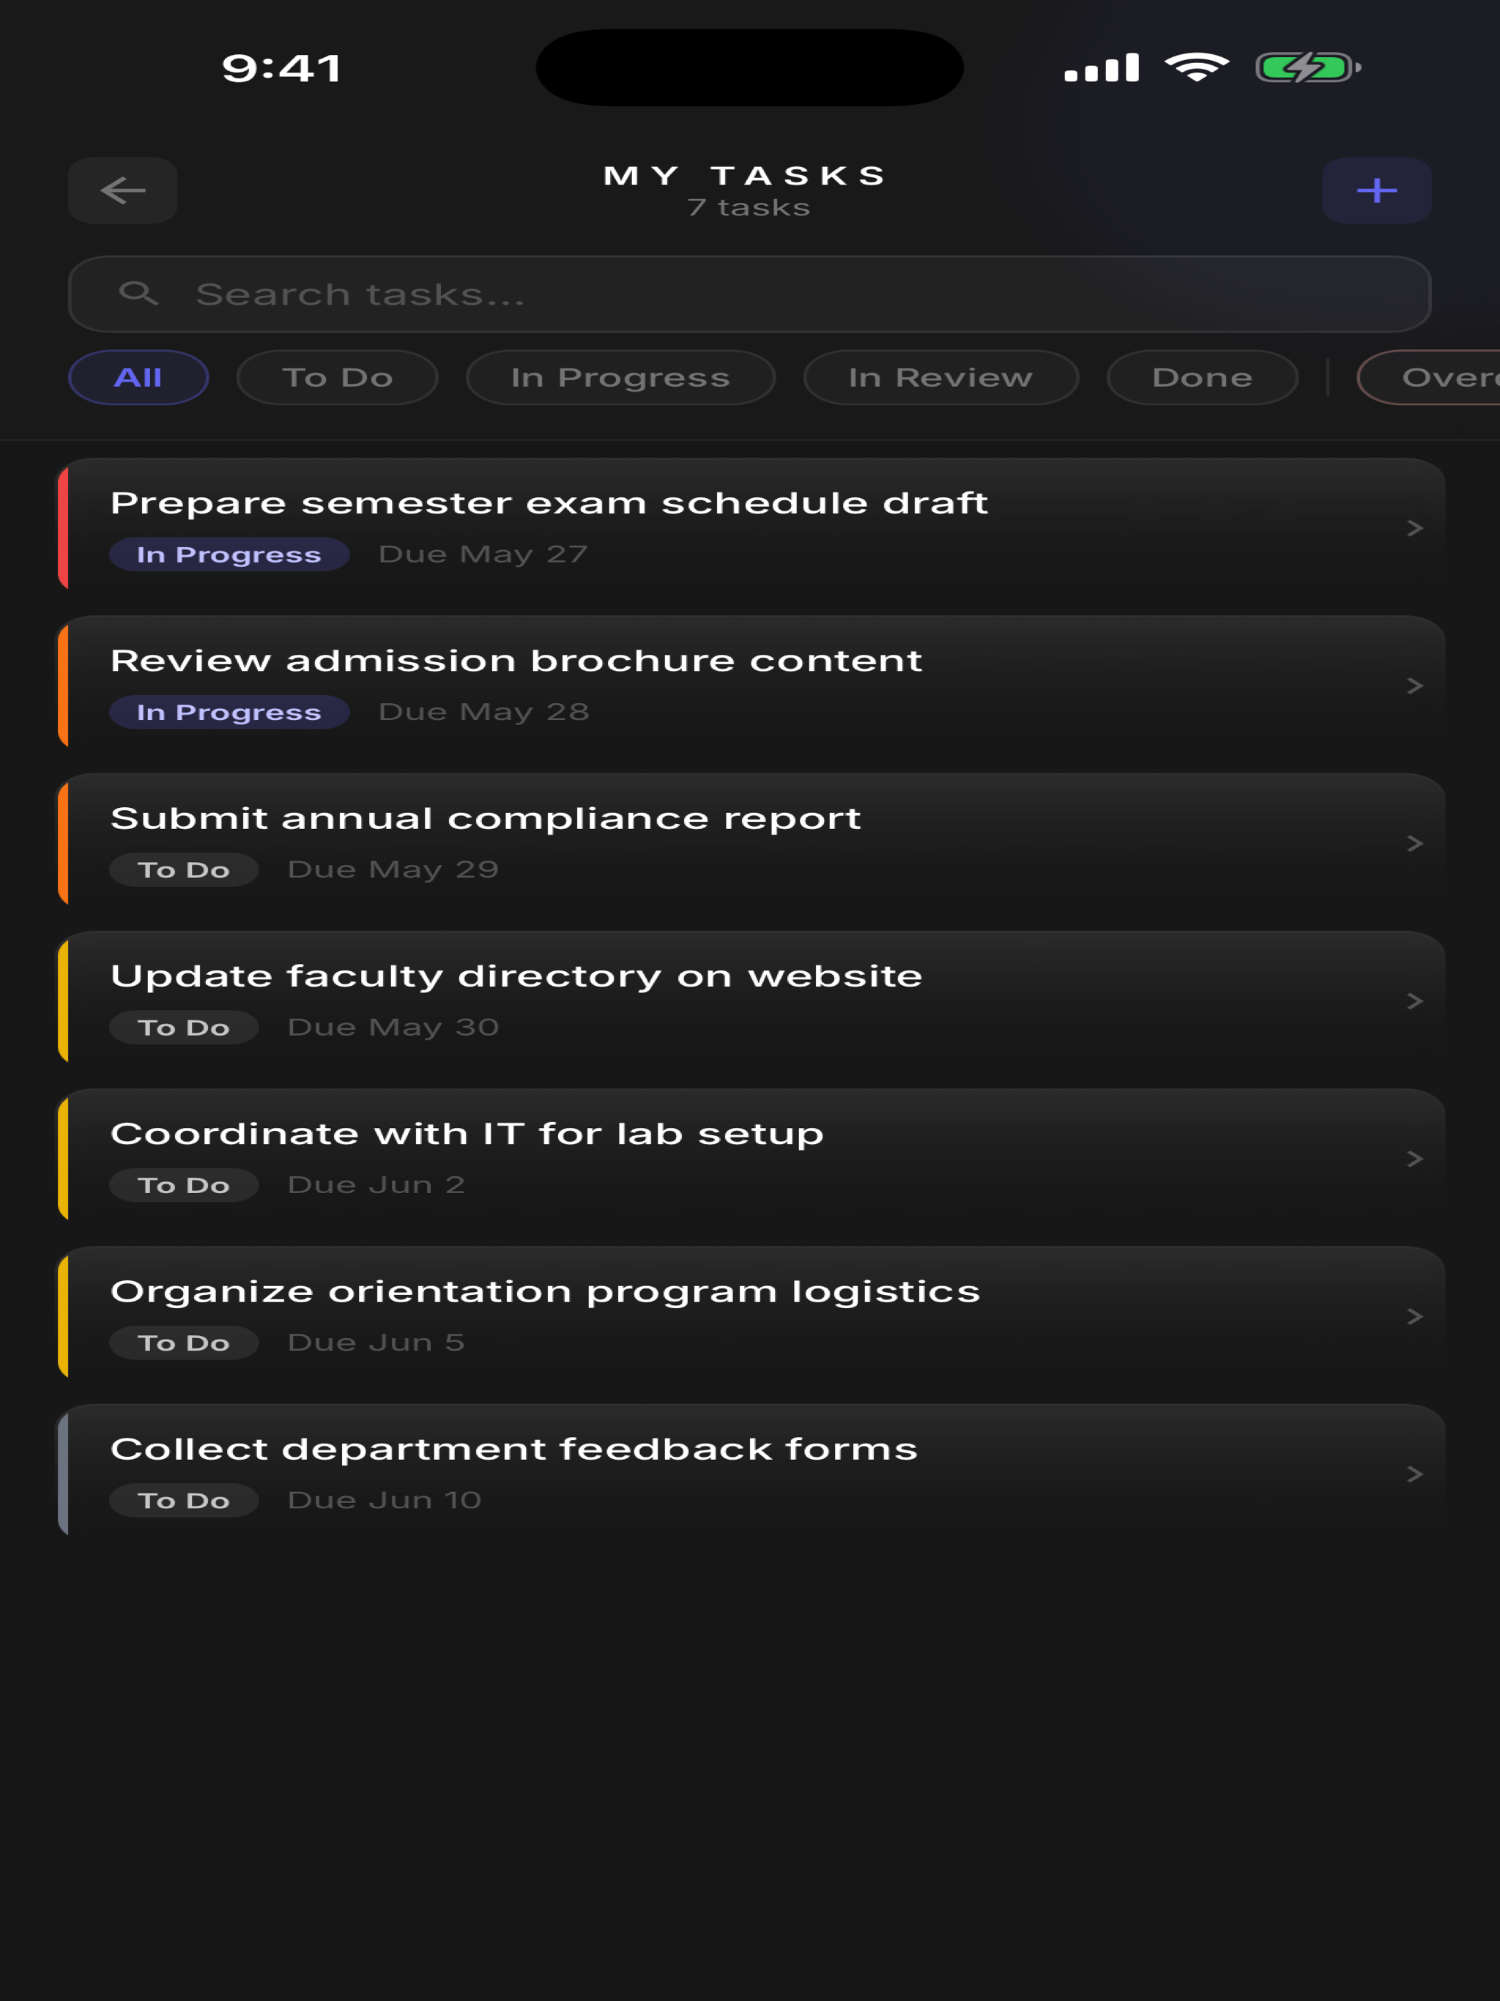Open chevron for Update faculty directory on website
The image size is (1500, 2001).
[x=1415, y=1001]
